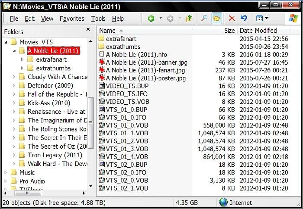Click the extrathumbs folder icon in file list

[101, 46]
